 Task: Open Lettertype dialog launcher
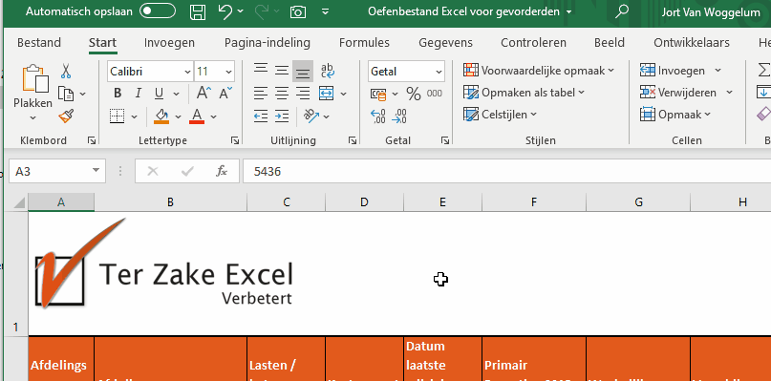point(234,140)
